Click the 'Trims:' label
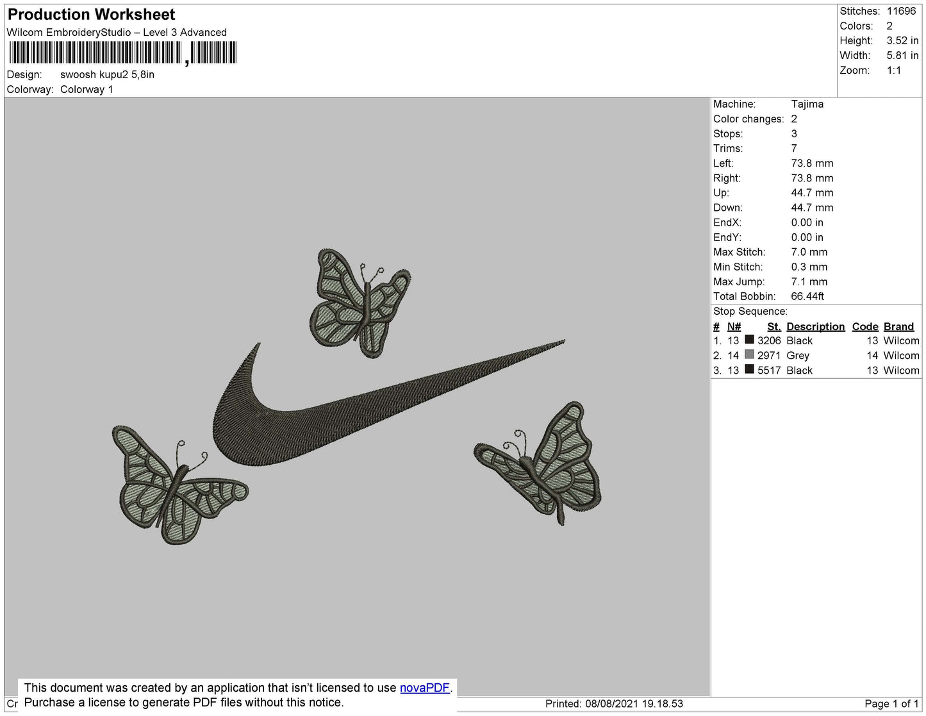The image size is (926, 716). pos(728,148)
